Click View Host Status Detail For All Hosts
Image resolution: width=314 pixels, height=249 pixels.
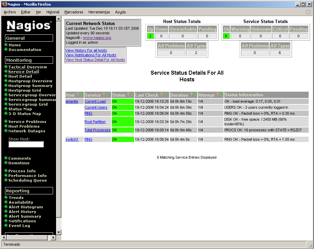(95, 60)
